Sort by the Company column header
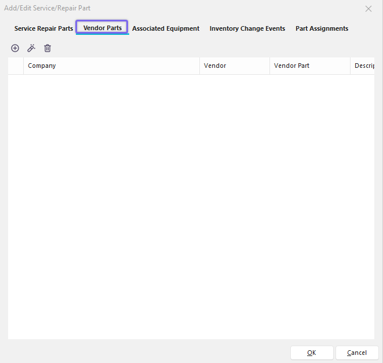Viewport: 383px width, 363px height. 110,66
